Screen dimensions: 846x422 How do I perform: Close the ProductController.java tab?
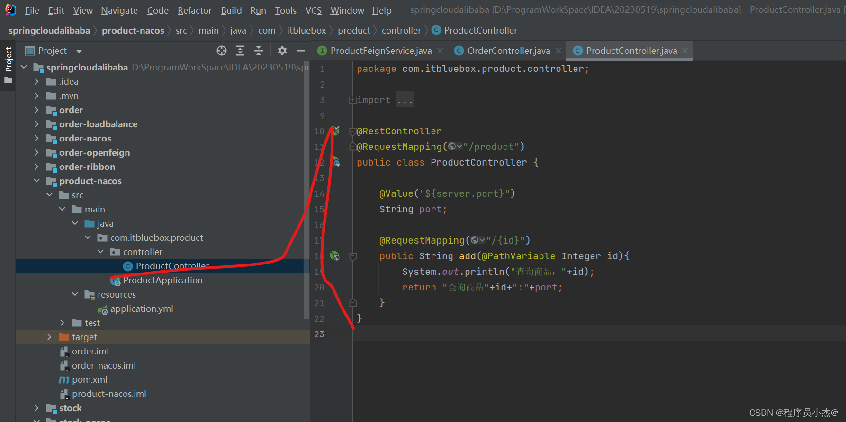click(685, 51)
